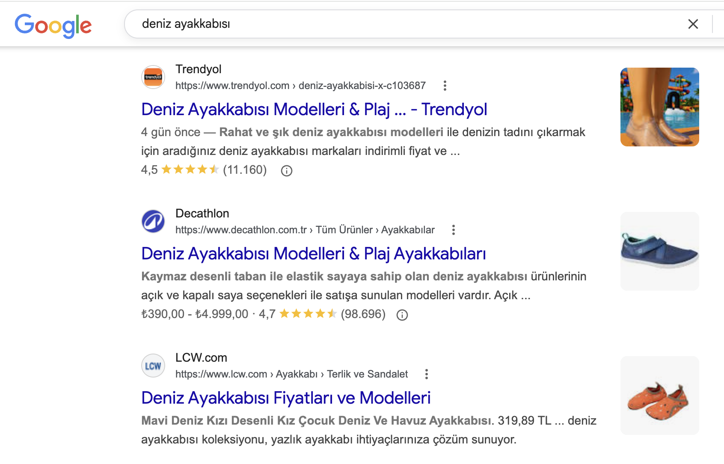Clear the search box with X icon

pos(693,24)
